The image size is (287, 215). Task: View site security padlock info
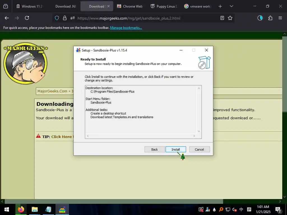pos(65,18)
